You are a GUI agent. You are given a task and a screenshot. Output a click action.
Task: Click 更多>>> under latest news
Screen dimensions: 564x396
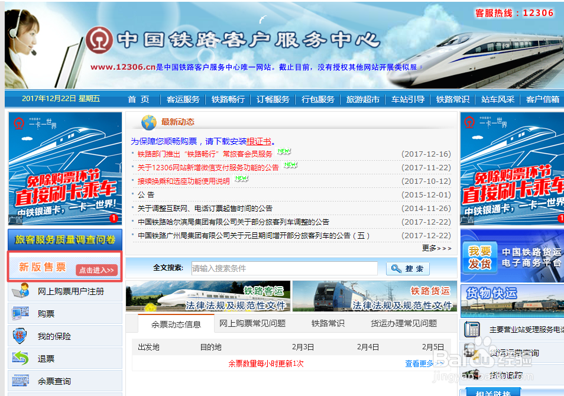click(437, 248)
